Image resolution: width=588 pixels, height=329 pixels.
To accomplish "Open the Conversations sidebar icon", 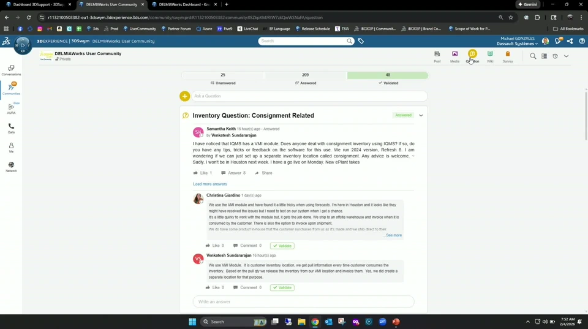I will pos(11,70).
